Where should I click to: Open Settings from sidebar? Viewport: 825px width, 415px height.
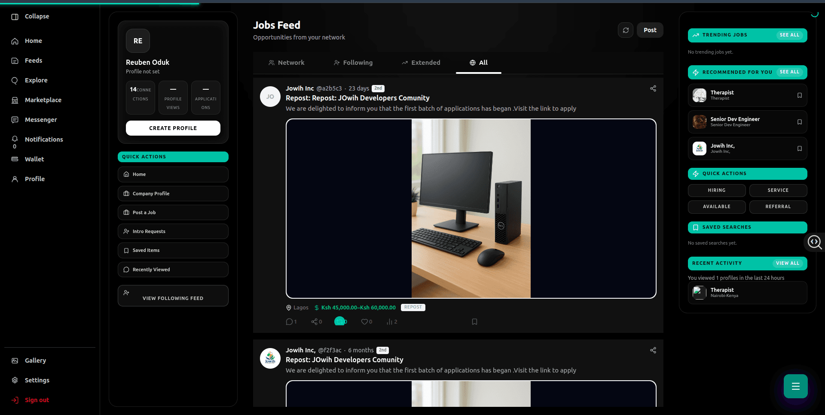point(30,380)
